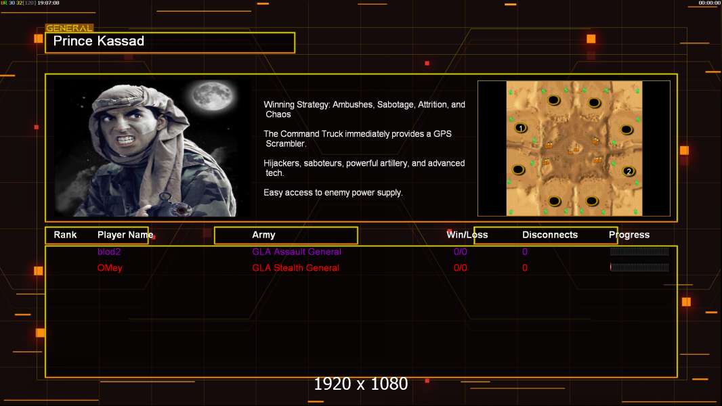Click the loading progress bar for blod2
The width and height of the screenshot is (722, 406).
(x=639, y=252)
